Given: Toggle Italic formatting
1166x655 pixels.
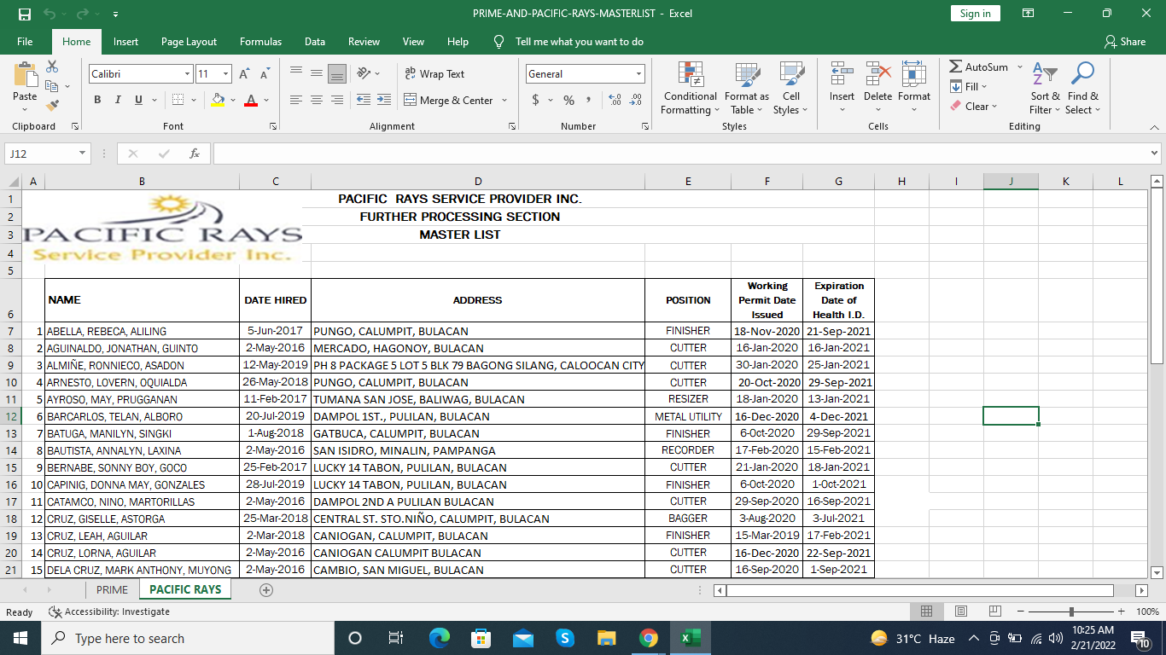Looking at the screenshot, I should tap(118, 100).
